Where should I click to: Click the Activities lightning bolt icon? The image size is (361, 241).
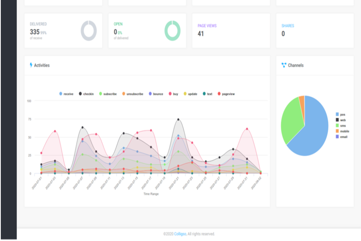(31, 65)
